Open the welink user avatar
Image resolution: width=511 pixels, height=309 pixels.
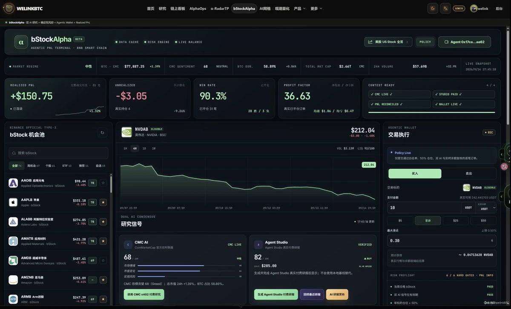474,9
